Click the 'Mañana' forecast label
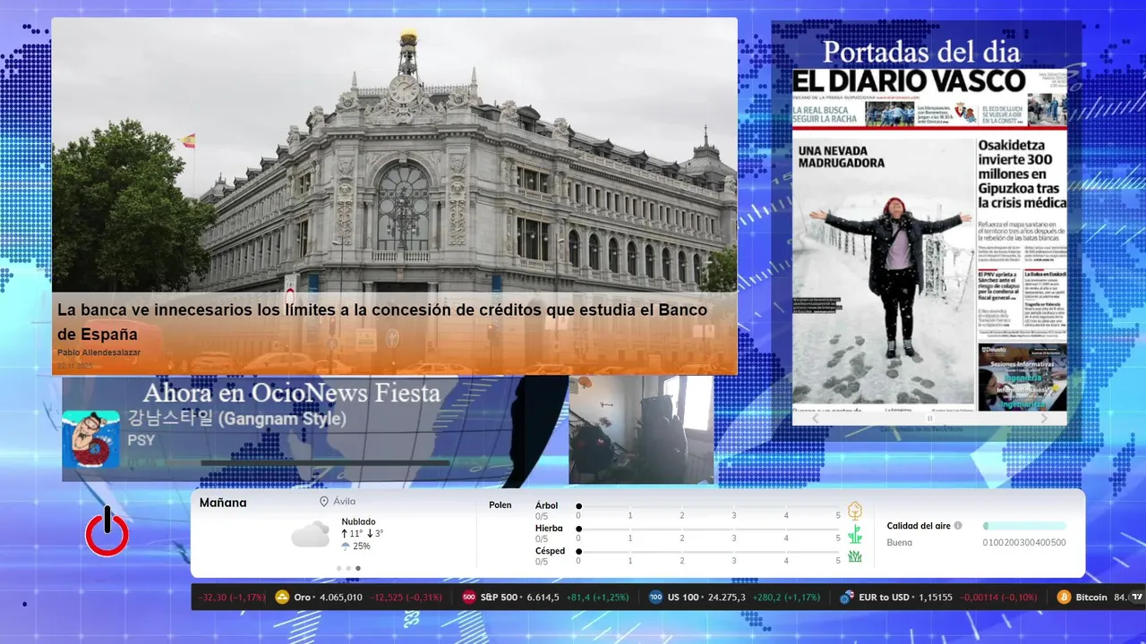The width and height of the screenshot is (1146, 644). [x=223, y=503]
